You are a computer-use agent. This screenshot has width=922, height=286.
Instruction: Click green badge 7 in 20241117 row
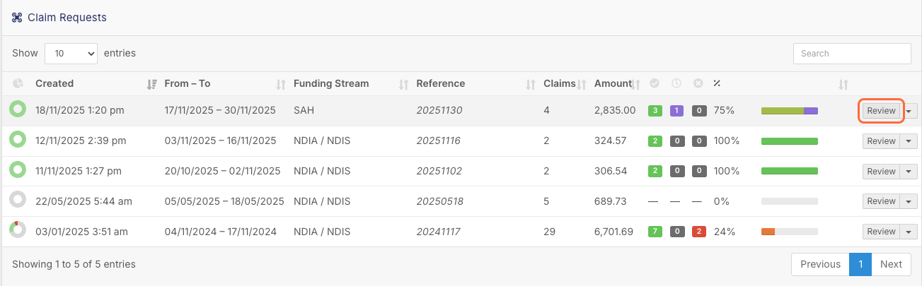tap(655, 231)
